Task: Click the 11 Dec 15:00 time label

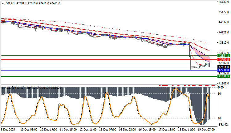Action: 68,130
